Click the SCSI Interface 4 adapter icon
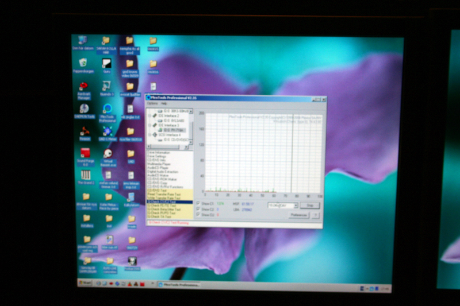Image resolution: width=460 pixels, height=306 pixels. tap(155, 135)
